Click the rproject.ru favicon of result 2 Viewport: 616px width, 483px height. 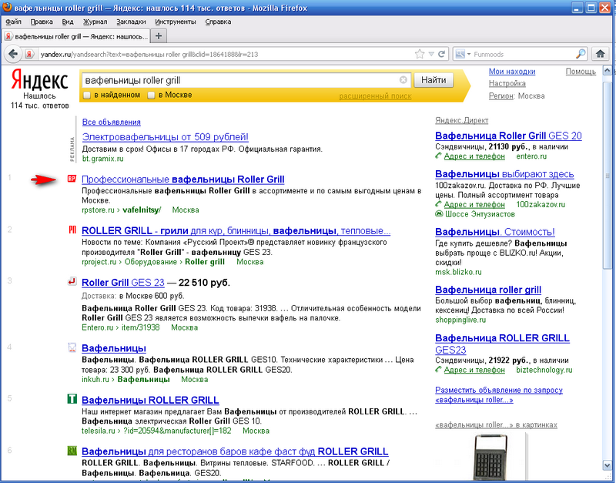[72, 230]
